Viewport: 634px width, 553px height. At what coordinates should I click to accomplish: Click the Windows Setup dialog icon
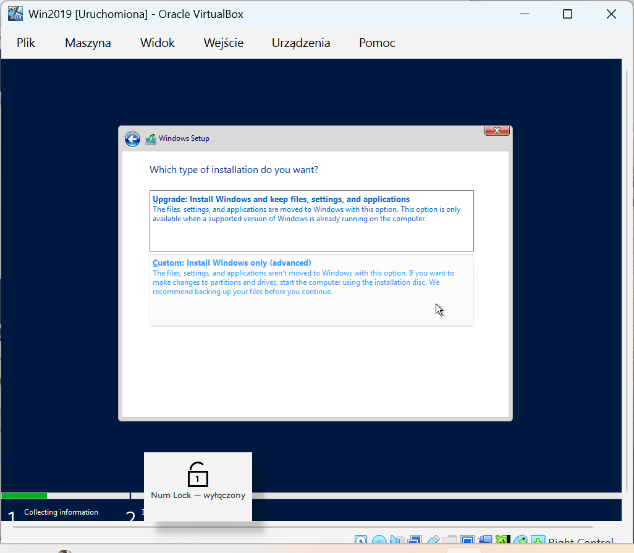pos(151,138)
